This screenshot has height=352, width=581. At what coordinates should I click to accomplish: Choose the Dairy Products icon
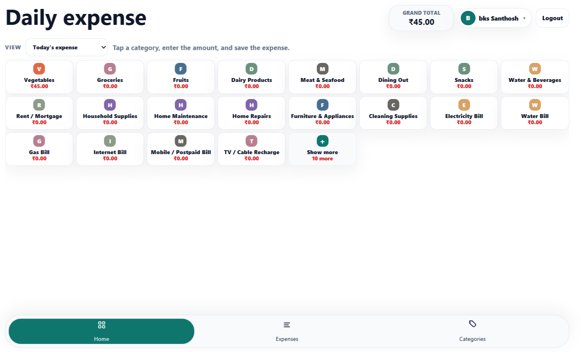pos(251,69)
